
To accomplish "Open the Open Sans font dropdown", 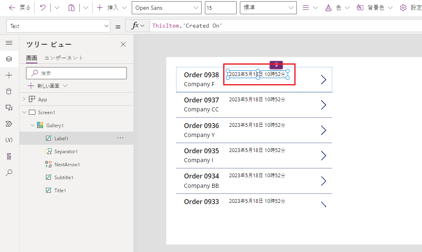I will coord(166,8).
